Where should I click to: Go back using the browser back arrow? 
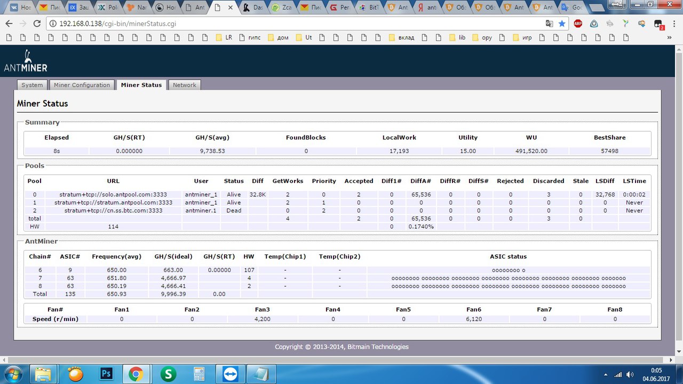tap(9, 23)
